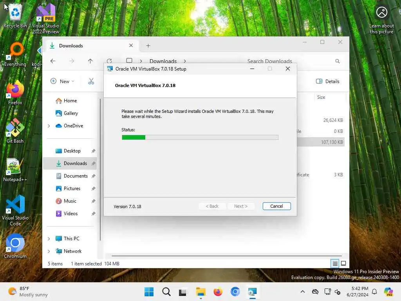The width and height of the screenshot is (401, 301).
Task: Click VirtualBox setup taskbar icon
Action: point(252,292)
